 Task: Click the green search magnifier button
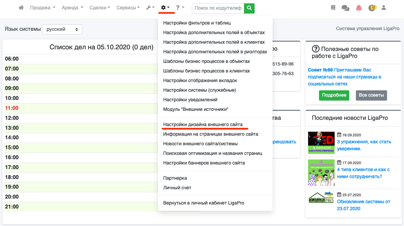point(249,8)
